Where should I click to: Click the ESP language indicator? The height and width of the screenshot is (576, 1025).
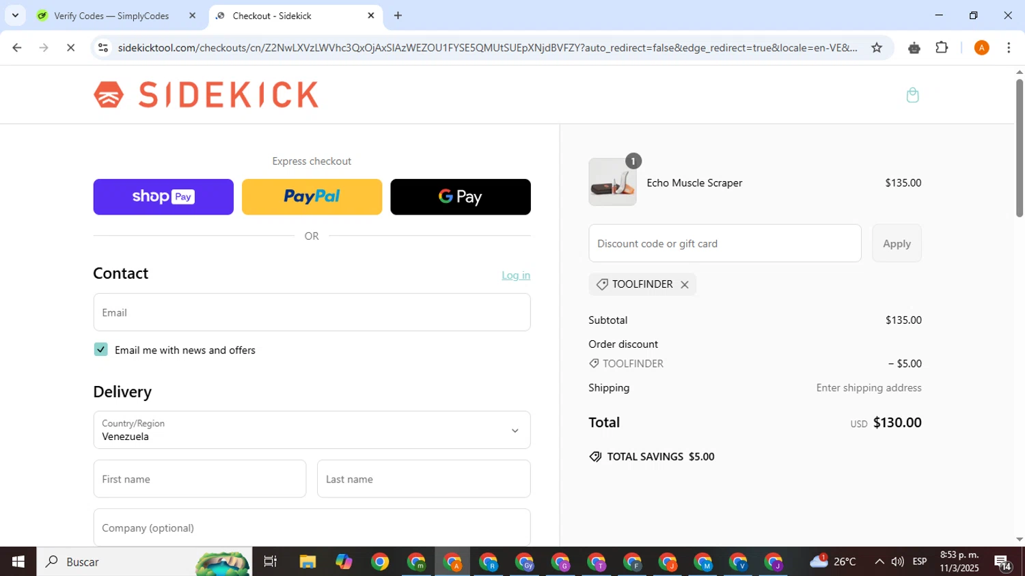coord(920,562)
